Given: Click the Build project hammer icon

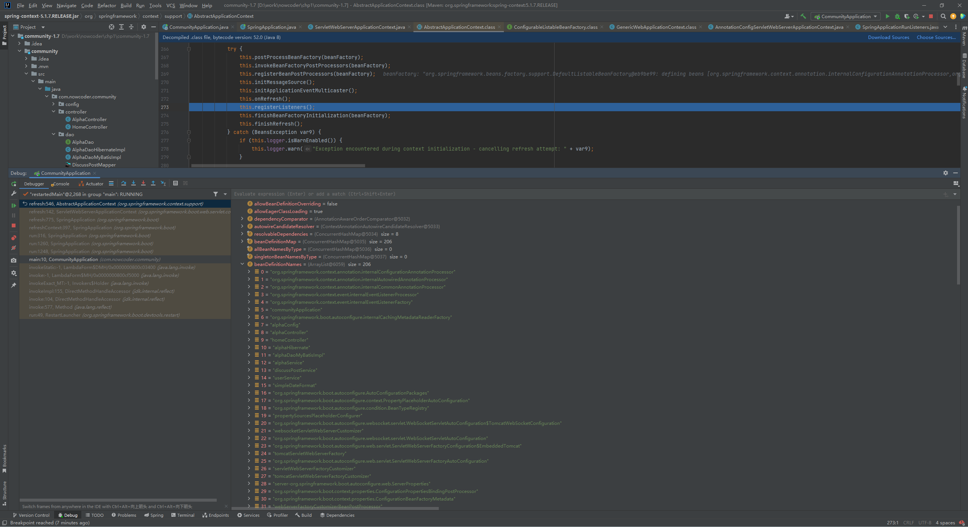Looking at the screenshot, I should [803, 16].
